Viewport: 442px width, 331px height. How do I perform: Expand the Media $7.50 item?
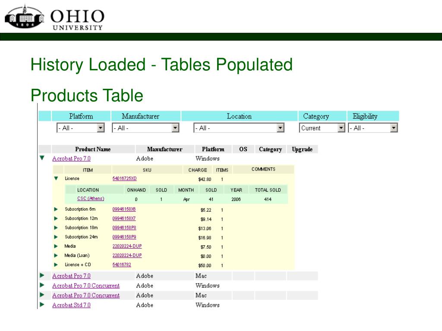click(x=56, y=246)
